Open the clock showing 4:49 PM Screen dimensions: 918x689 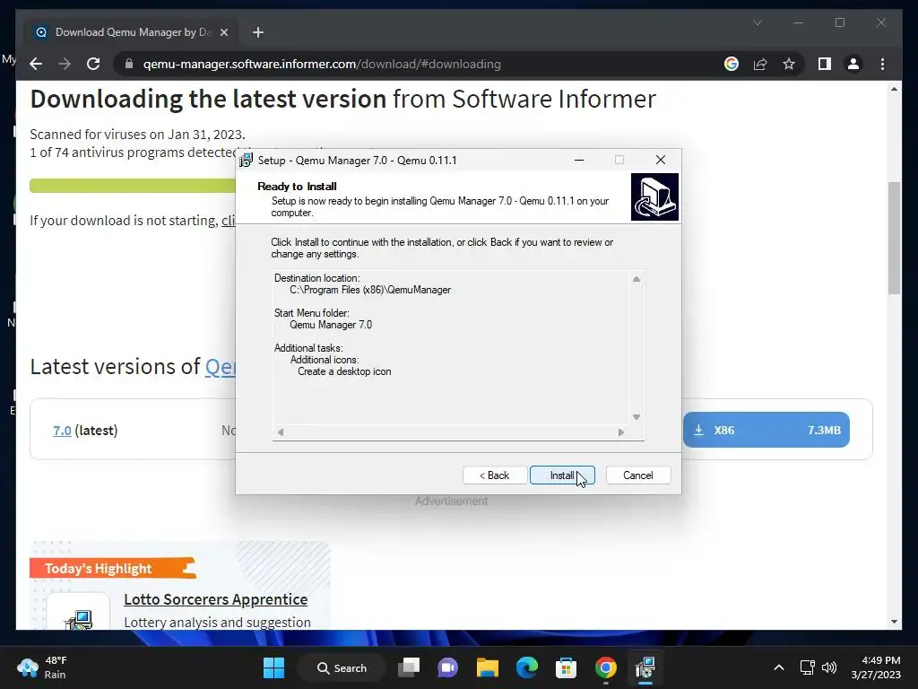(876, 667)
